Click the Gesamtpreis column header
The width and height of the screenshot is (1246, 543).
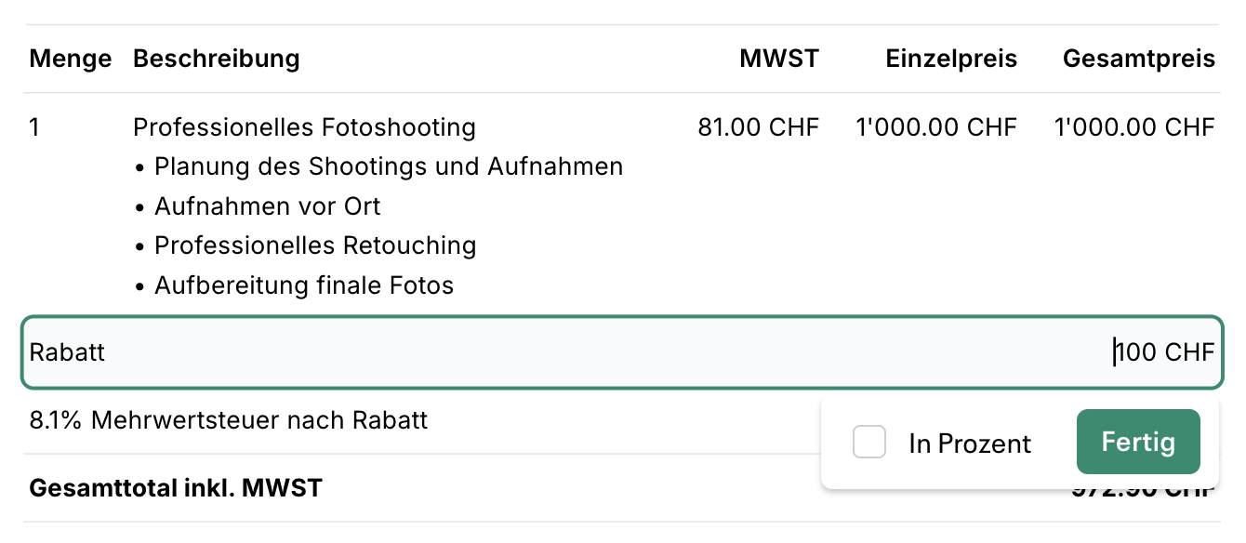(1139, 58)
